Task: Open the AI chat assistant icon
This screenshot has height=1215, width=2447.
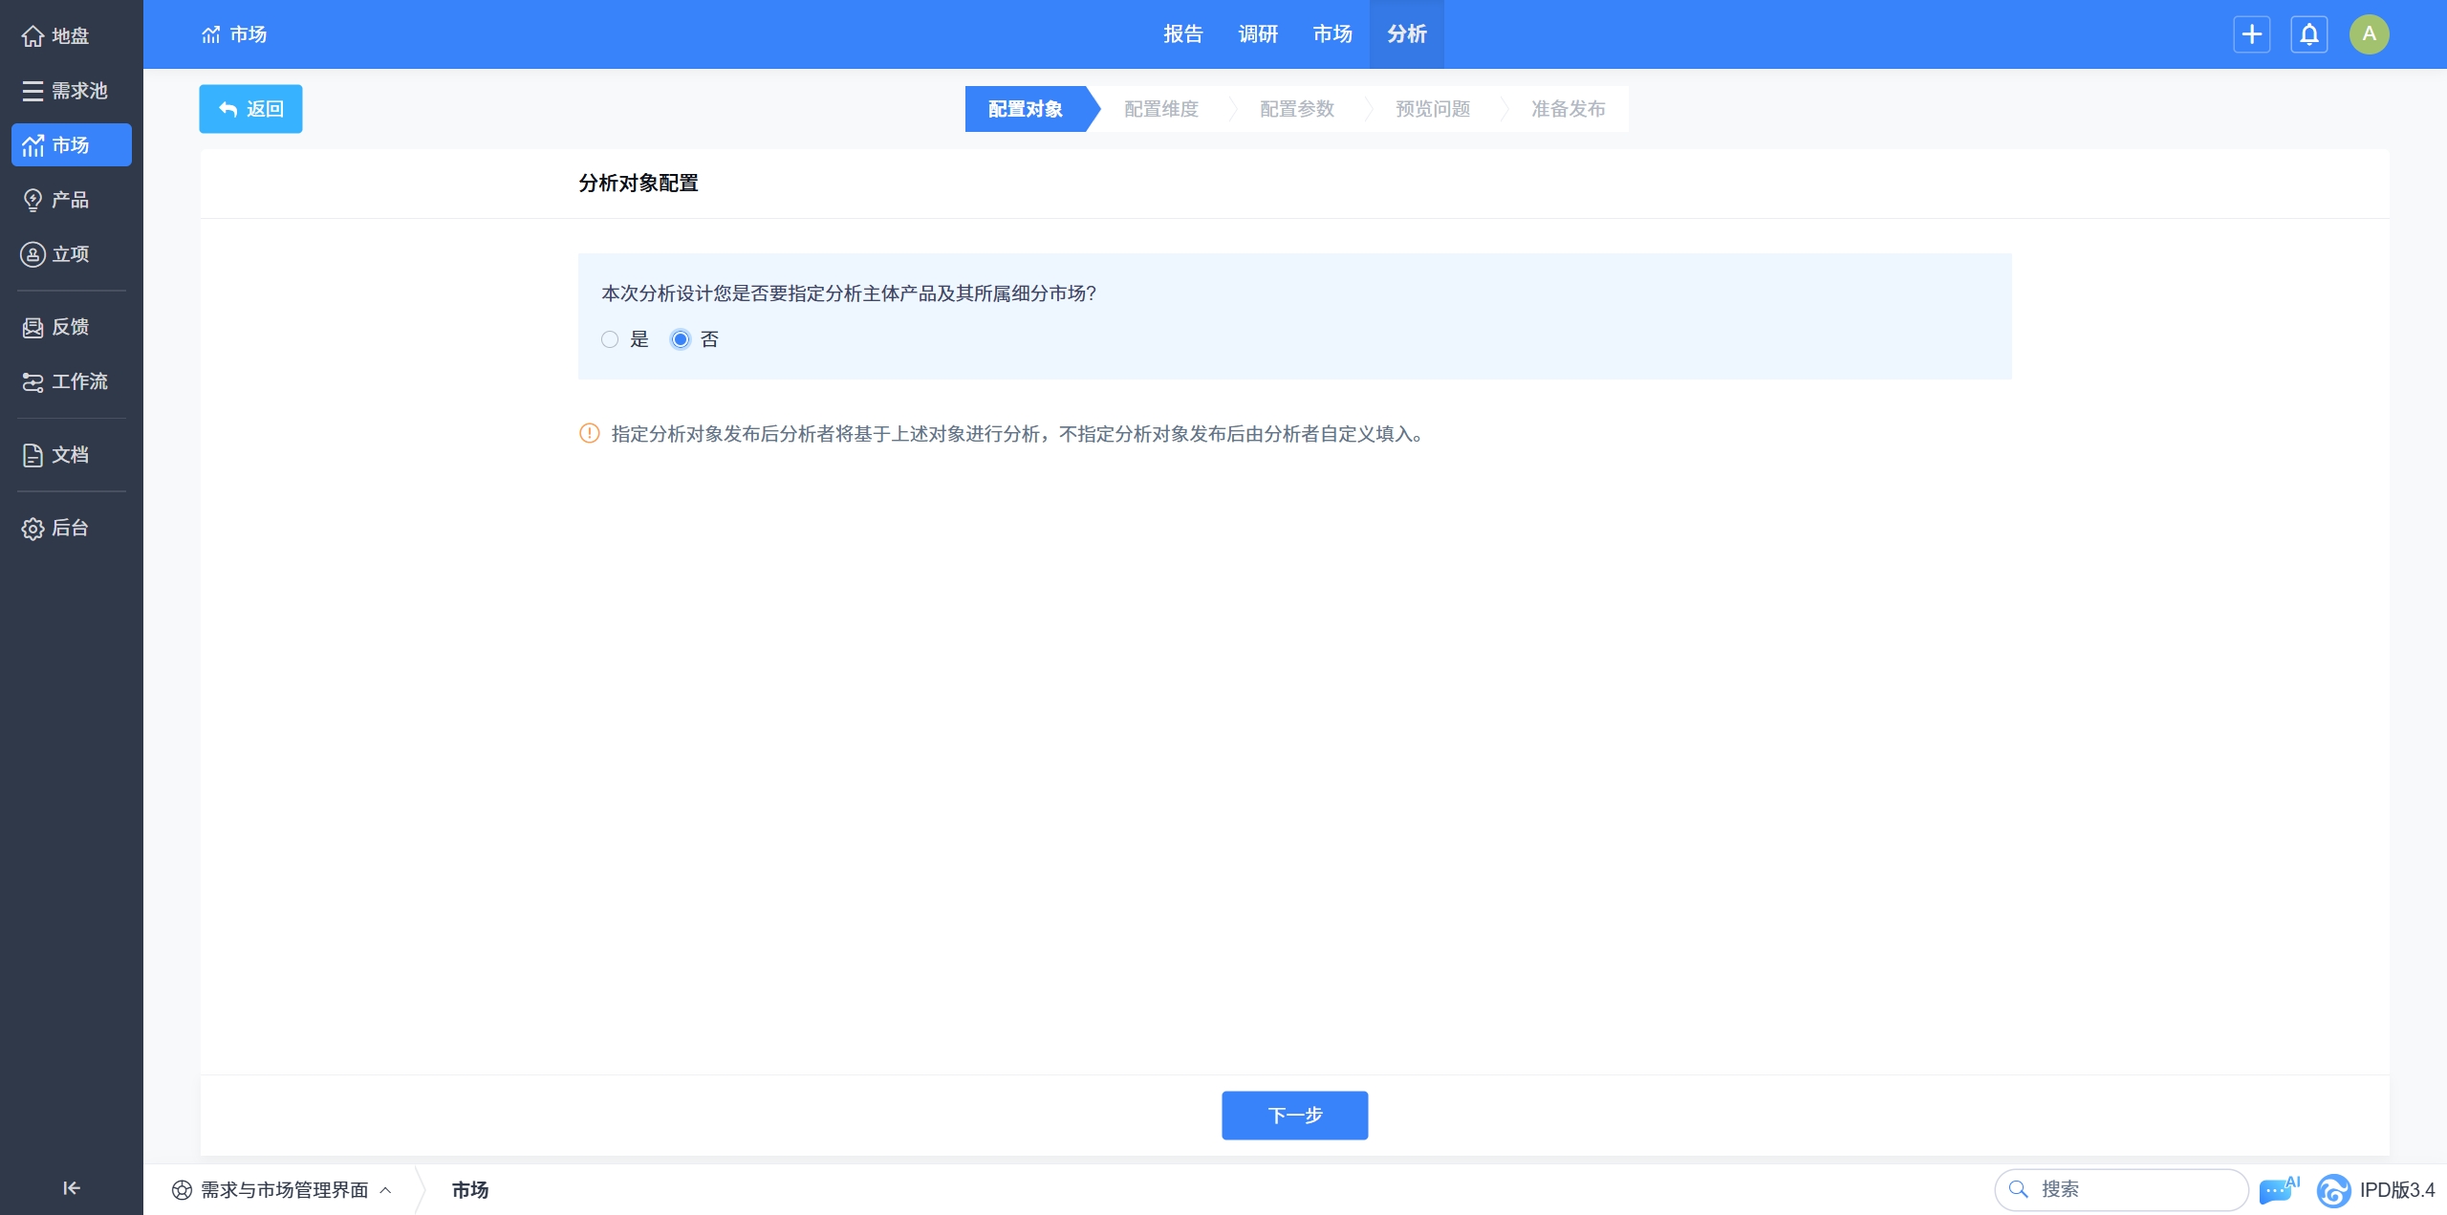Action: tap(2277, 1190)
